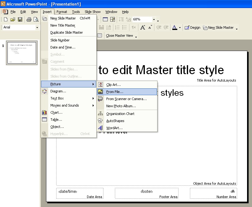The image size is (252, 207).
Task: Click the bulleted list toolbar icon
Action: tap(124, 27)
